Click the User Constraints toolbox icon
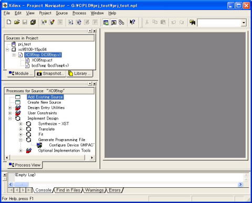 pyautogui.click(x=18, y=113)
